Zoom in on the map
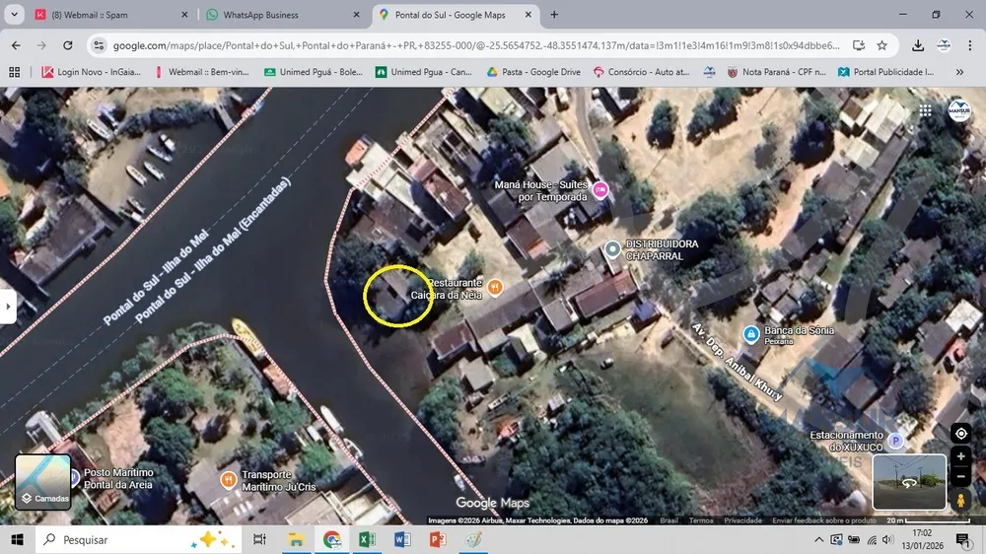This screenshot has width=986, height=554. [960, 457]
